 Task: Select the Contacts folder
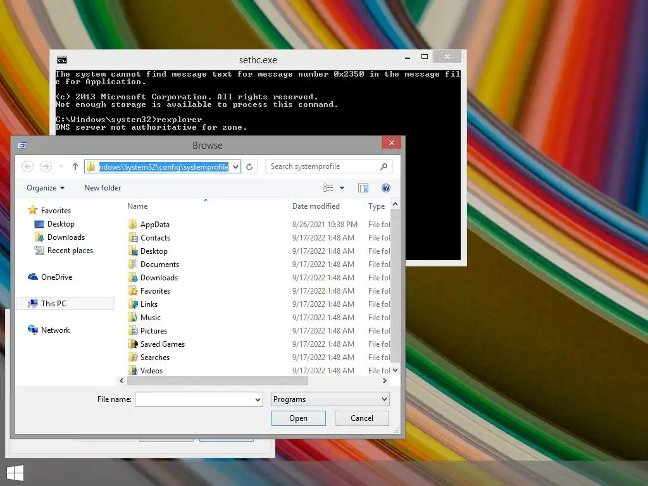tap(155, 238)
